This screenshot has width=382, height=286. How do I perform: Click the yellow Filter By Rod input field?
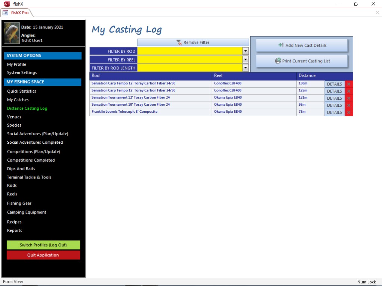coord(190,51)
